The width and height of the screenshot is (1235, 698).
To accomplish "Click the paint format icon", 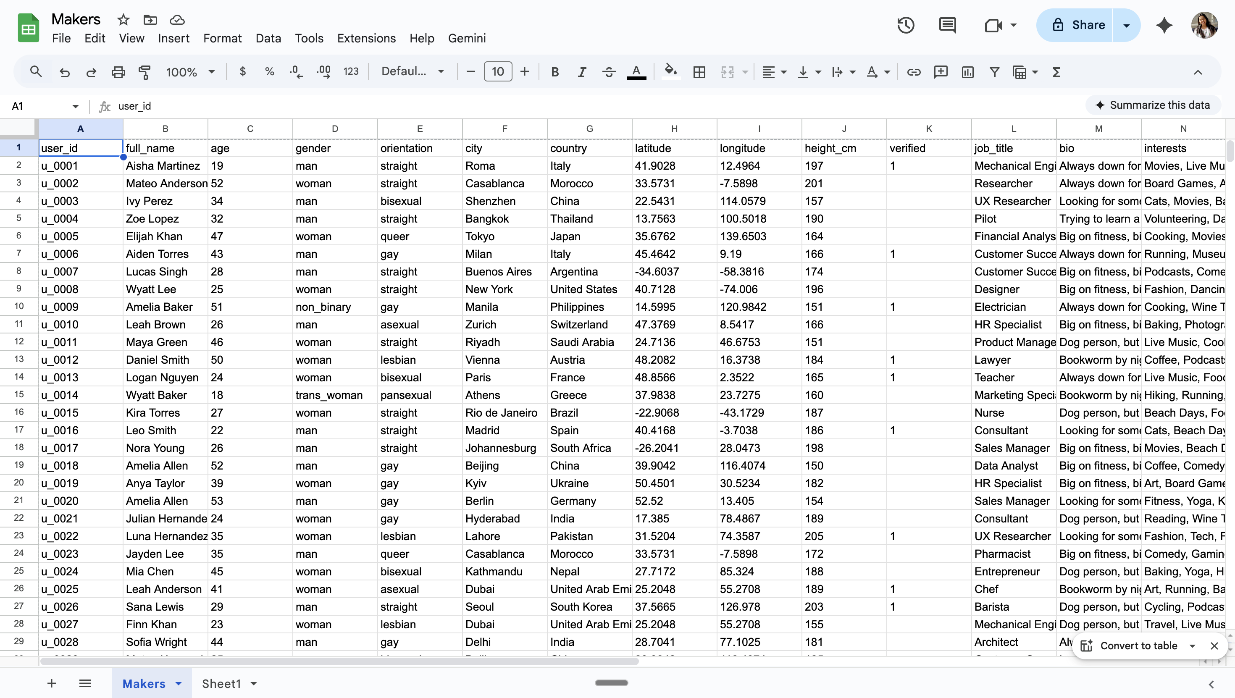I will (145, 72).
